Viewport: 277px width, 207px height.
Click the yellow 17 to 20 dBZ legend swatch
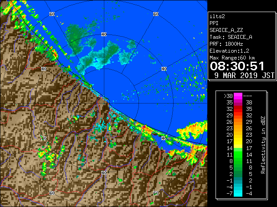(x=238, y=141)
